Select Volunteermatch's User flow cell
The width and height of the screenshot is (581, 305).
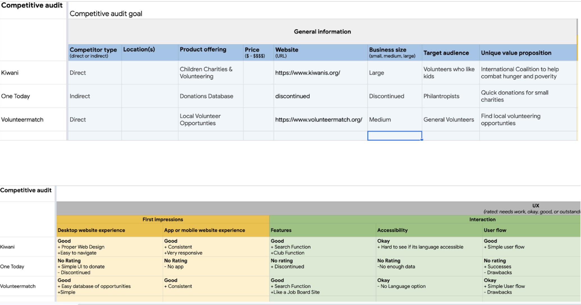click(x=530, y=286)
